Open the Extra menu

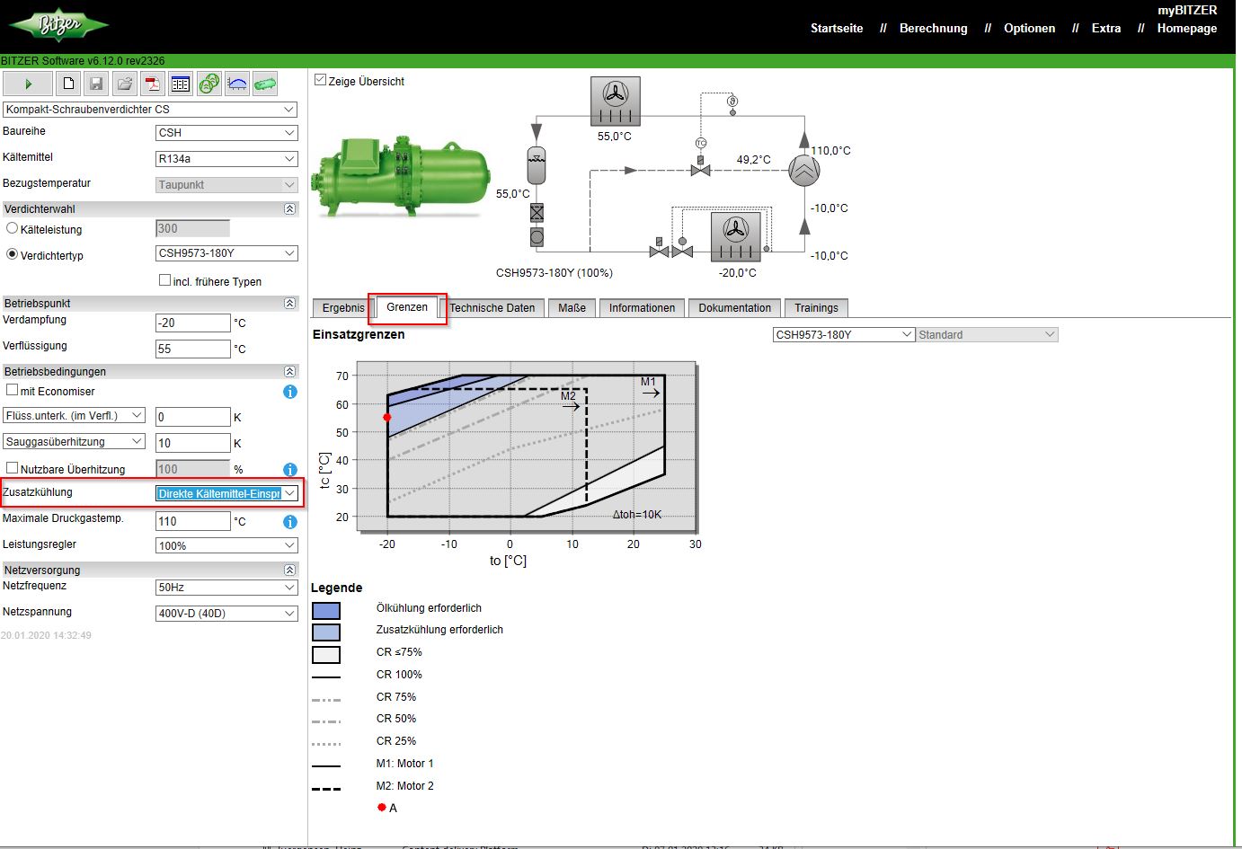[1106, 29]
